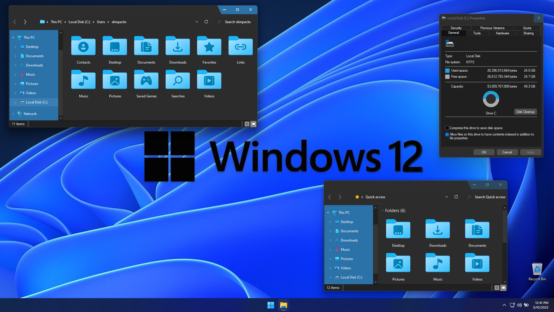554x312 pixels.
Task: Enable Compress this drive checkbox
Action: 447,128
